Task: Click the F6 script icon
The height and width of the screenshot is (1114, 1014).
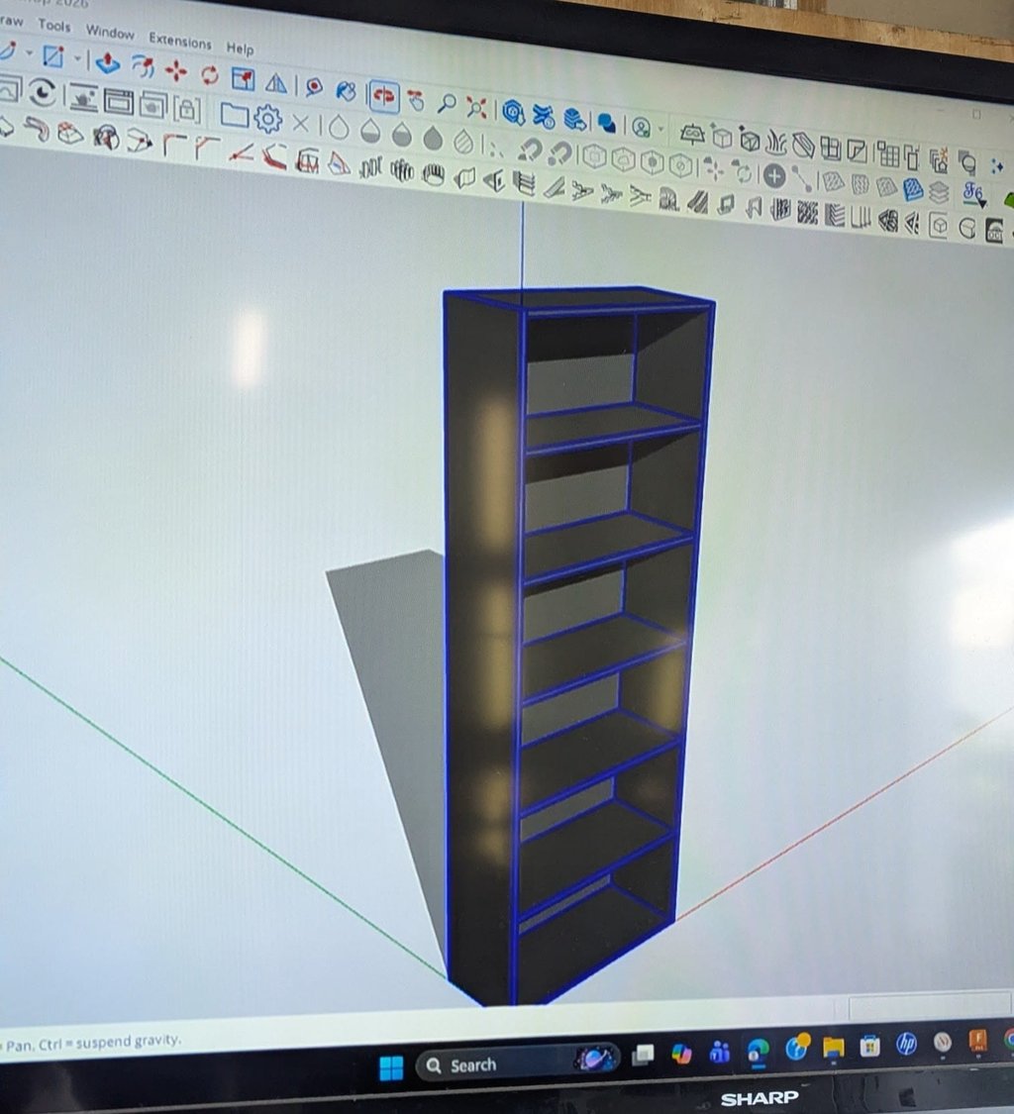Action: (973, 194)
